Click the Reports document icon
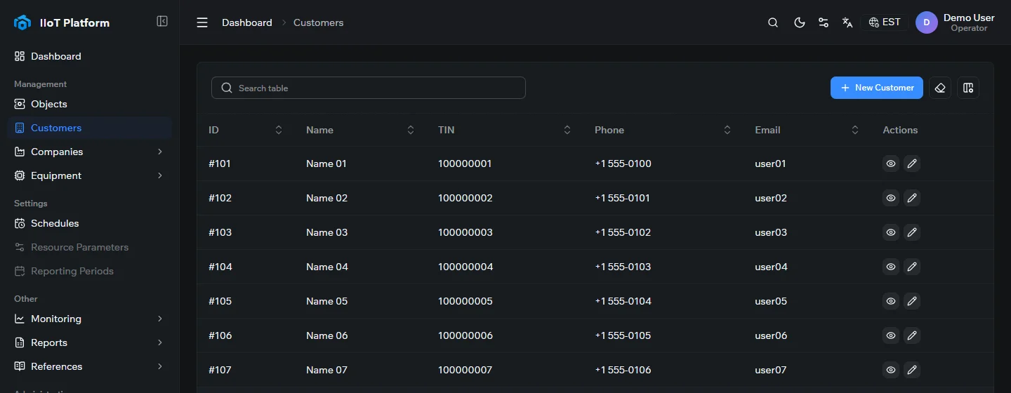 point(20,342)
